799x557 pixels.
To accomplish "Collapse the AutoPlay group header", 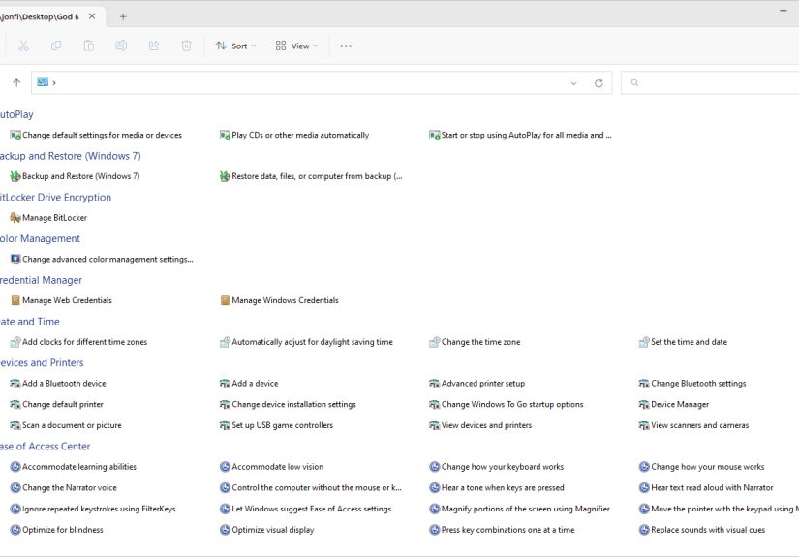I will point(16,114).
